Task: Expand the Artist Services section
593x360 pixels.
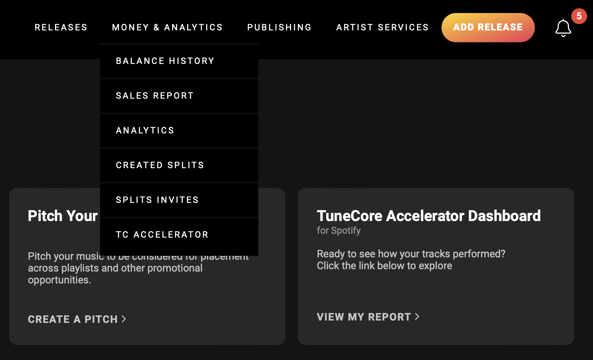Action: 382,27
